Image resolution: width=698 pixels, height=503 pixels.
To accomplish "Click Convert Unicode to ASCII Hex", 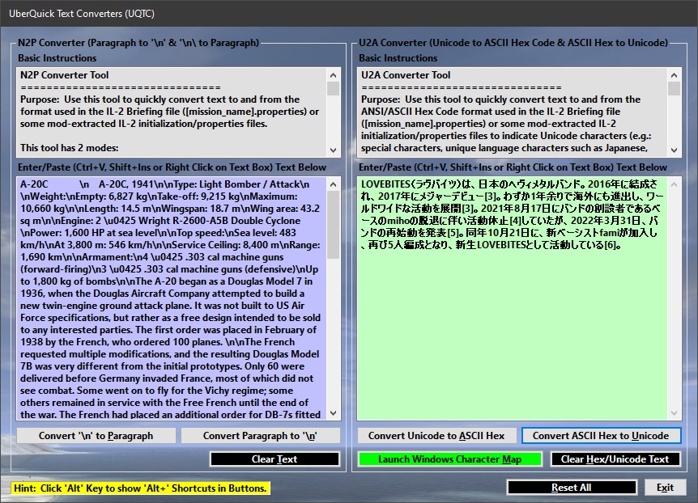I will [436, 435].
